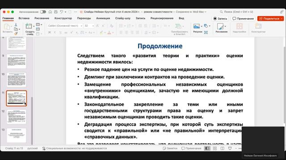This screenshot has height=160, width=286.
Task: Click the Примечания button near Поделиться
Action: [243, 19]
